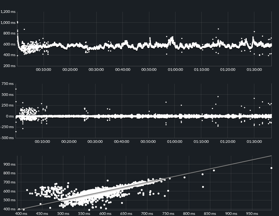Screen dimensions: 279x216
Task: Click 00:50:00 tick on the 1,200 ms time-series chart
Action: [149, 70]
